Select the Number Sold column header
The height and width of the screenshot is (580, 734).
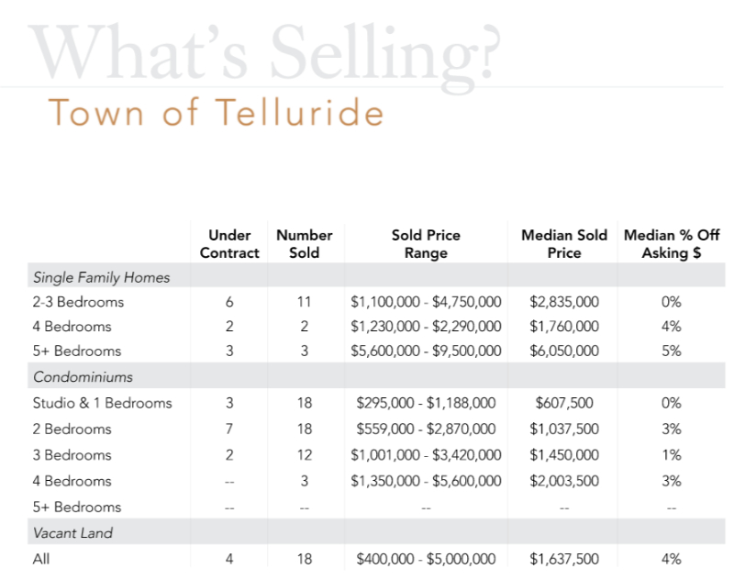point(304,244)
